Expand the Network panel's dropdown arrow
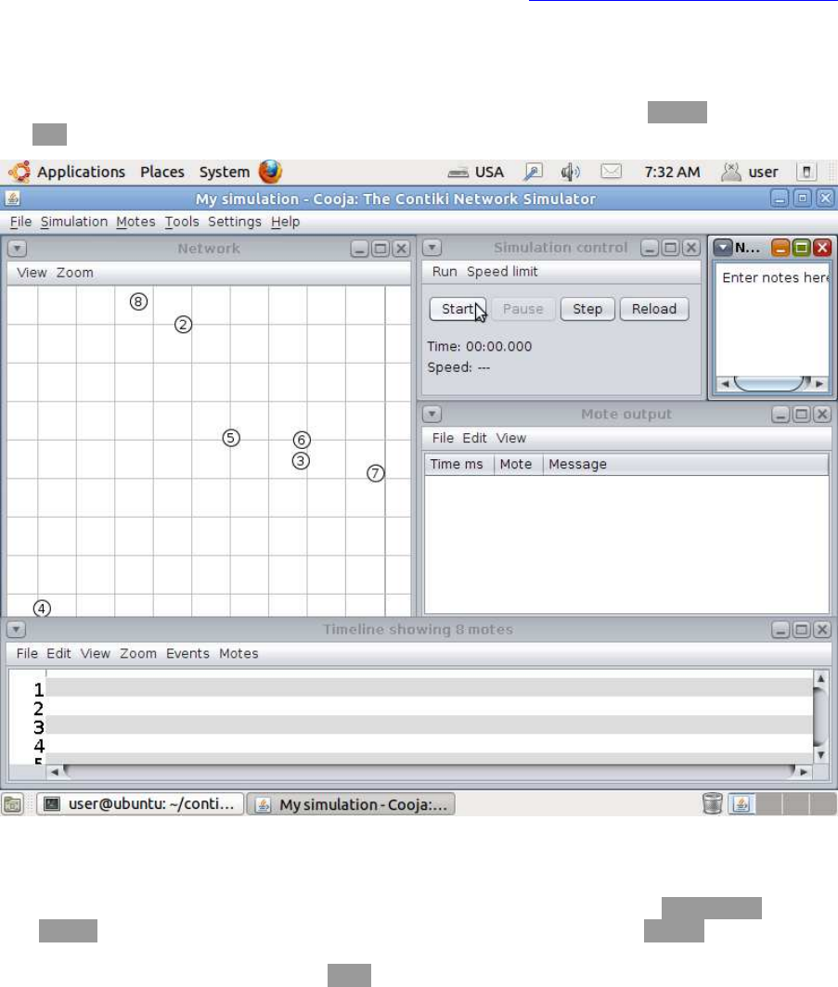Image resolution: width=838 pixels, height=987 pixels. [x=17, y=249]
